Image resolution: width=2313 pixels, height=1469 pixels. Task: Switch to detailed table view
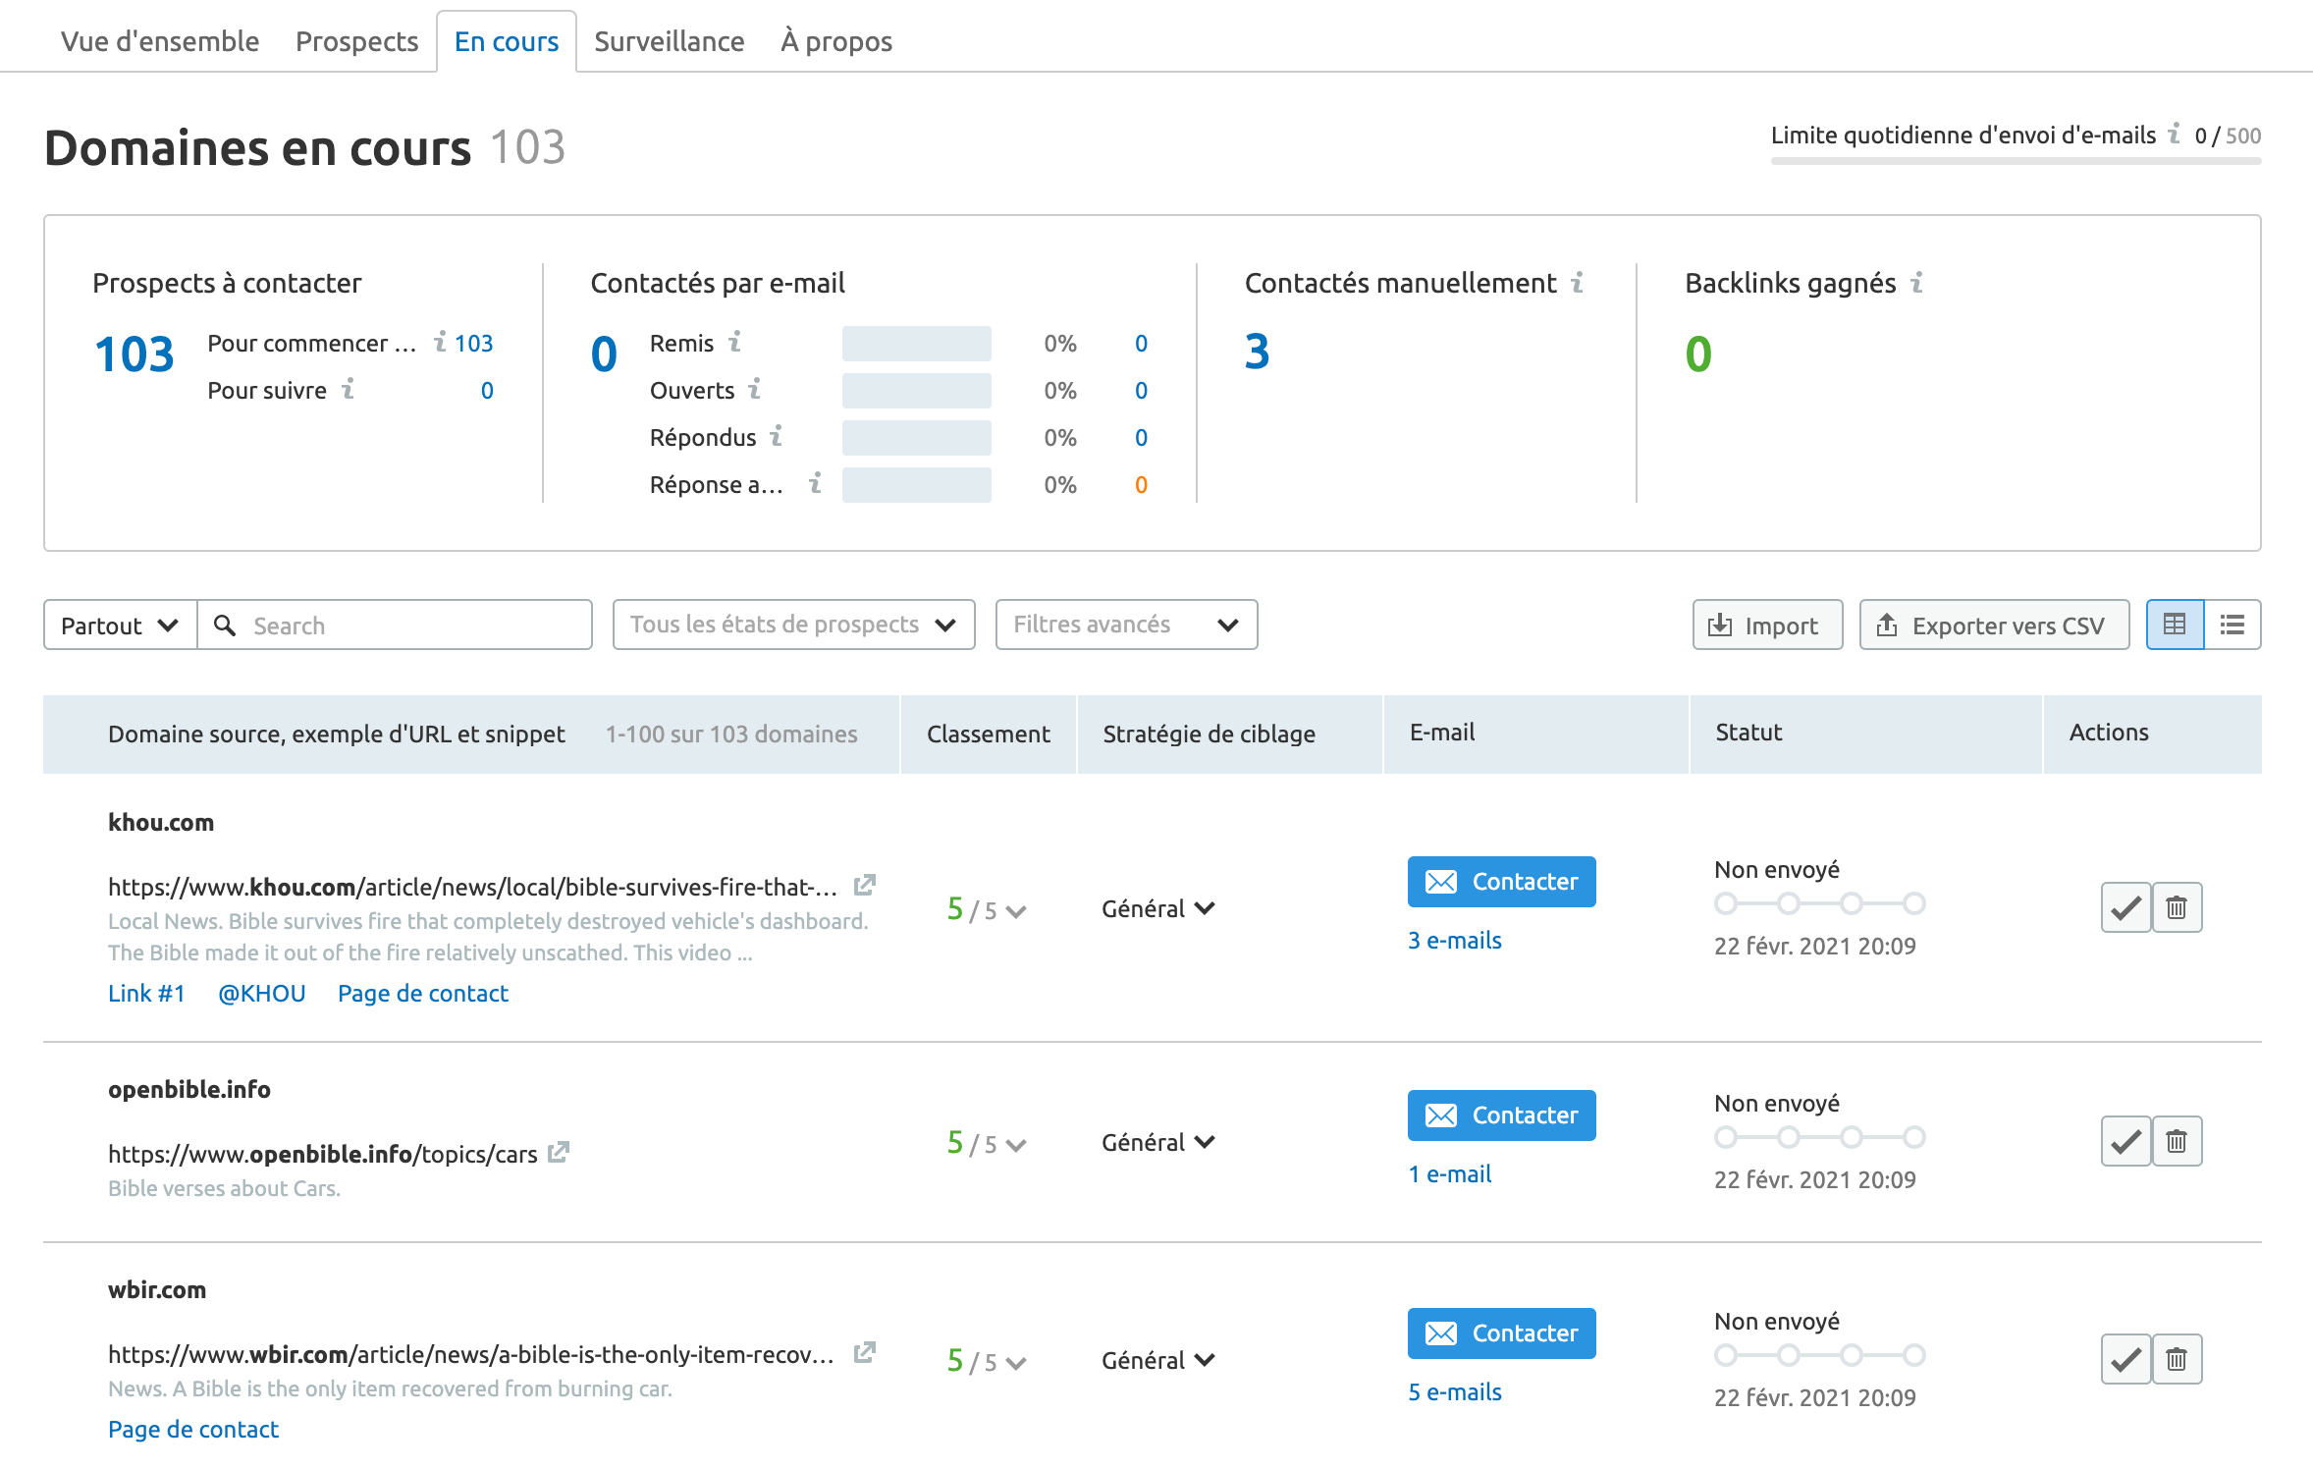pos(2175,625)
